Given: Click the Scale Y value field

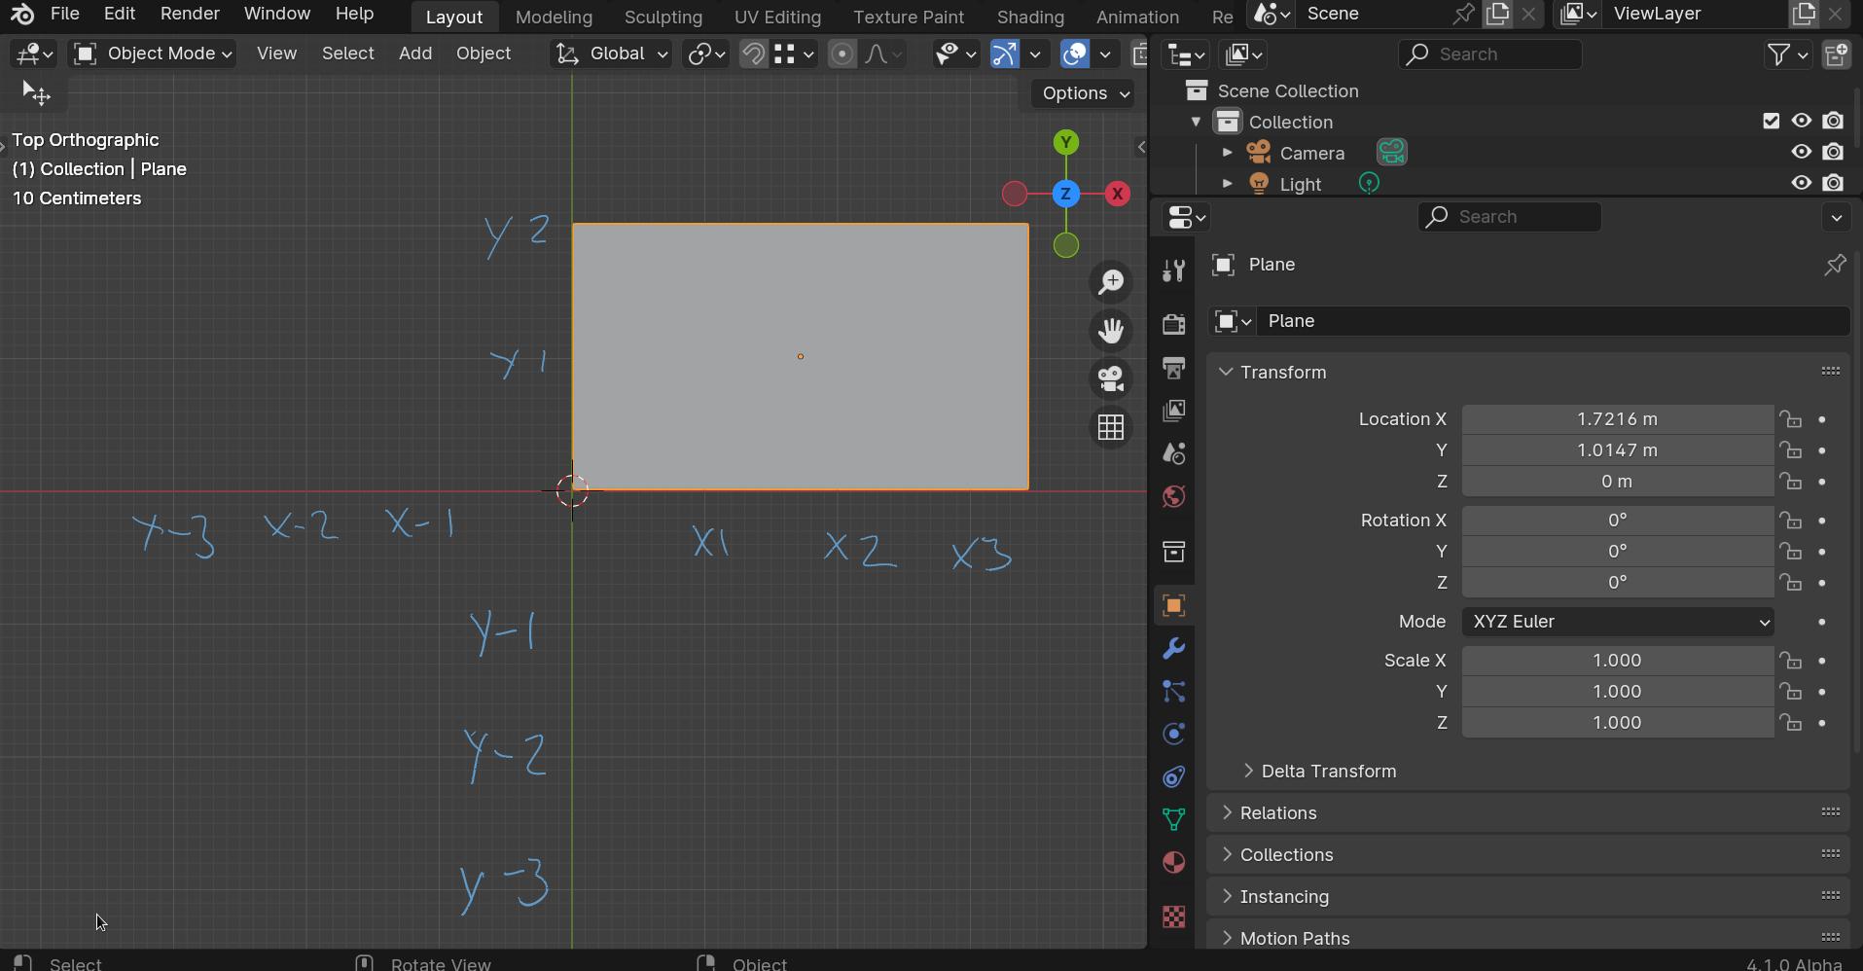Looking at the screenshot, I should 1617,692.
